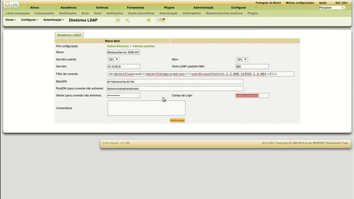Click Sair to log out

[341, 3]
